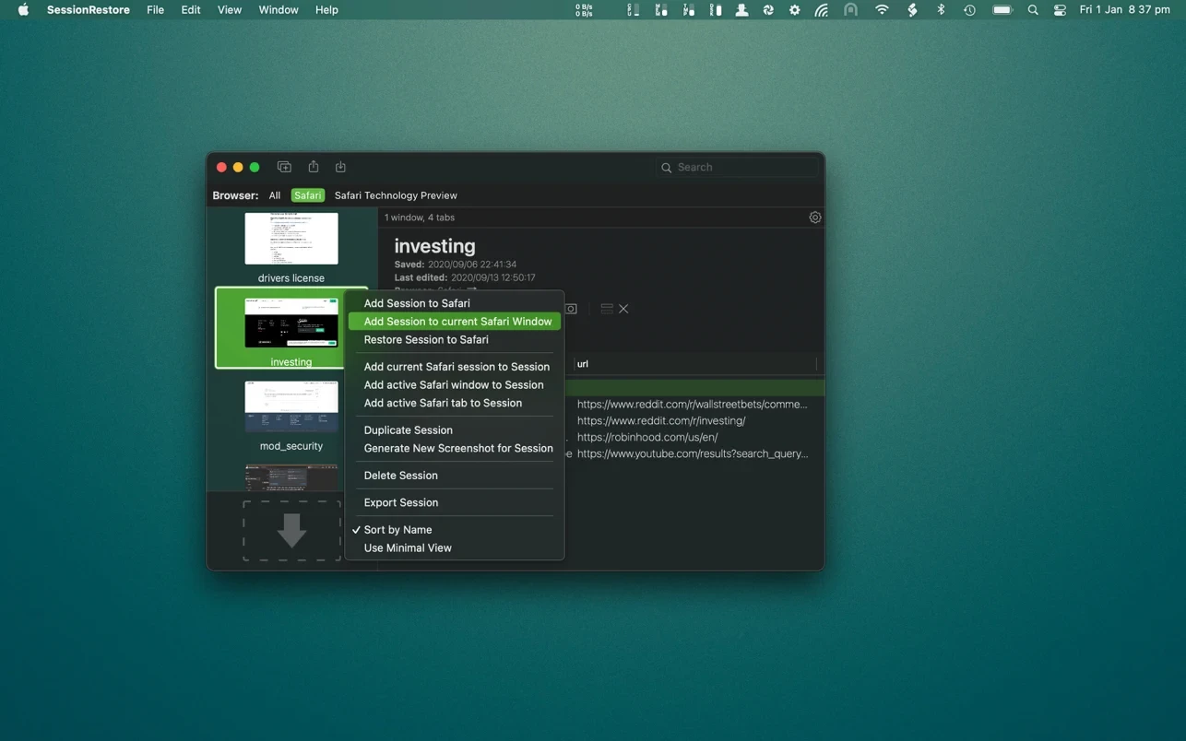Click the share/export icon in toolbar
Viewport: 1186px width, 741px height.
point(314,167)
